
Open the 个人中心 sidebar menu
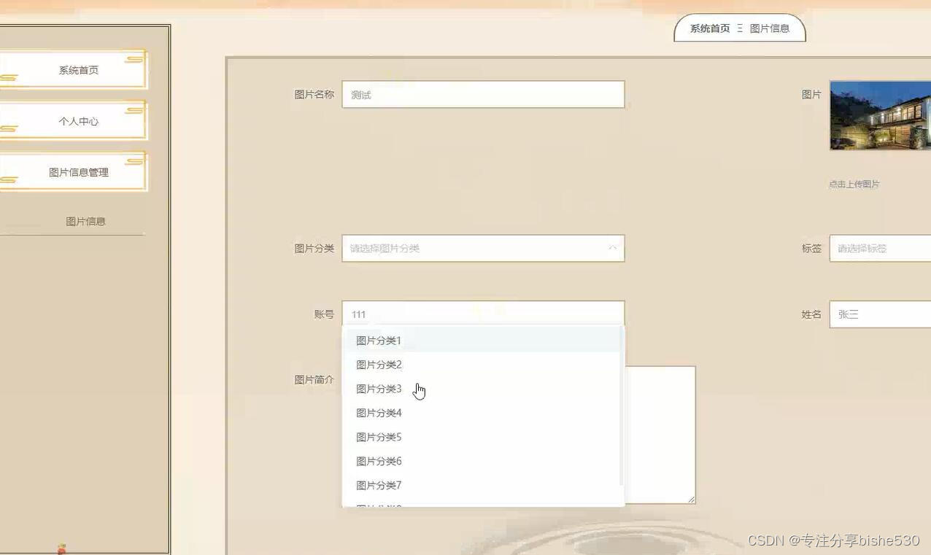tap(73, 121)
